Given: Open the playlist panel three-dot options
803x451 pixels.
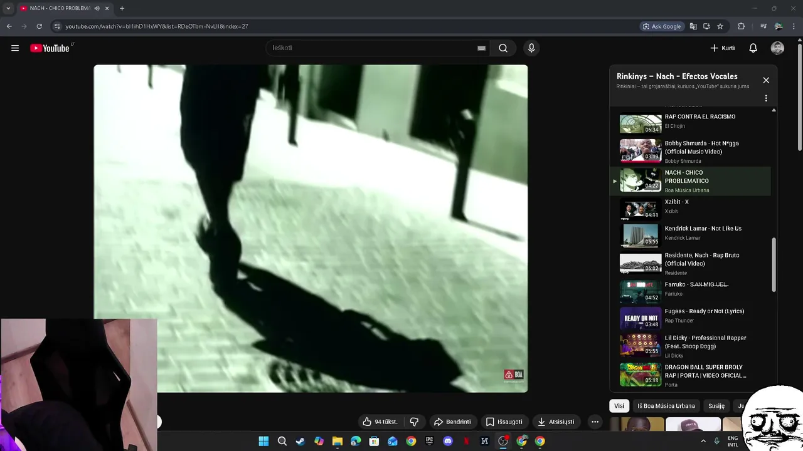Looking at the screenshot, I should point(766,98).
